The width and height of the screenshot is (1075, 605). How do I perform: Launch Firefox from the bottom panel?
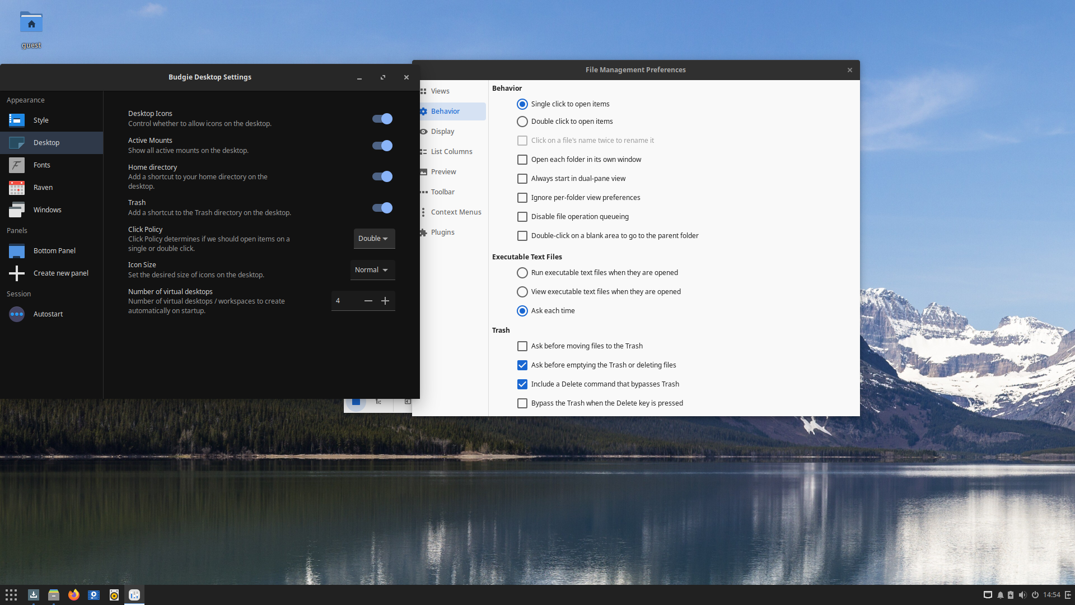74,595
